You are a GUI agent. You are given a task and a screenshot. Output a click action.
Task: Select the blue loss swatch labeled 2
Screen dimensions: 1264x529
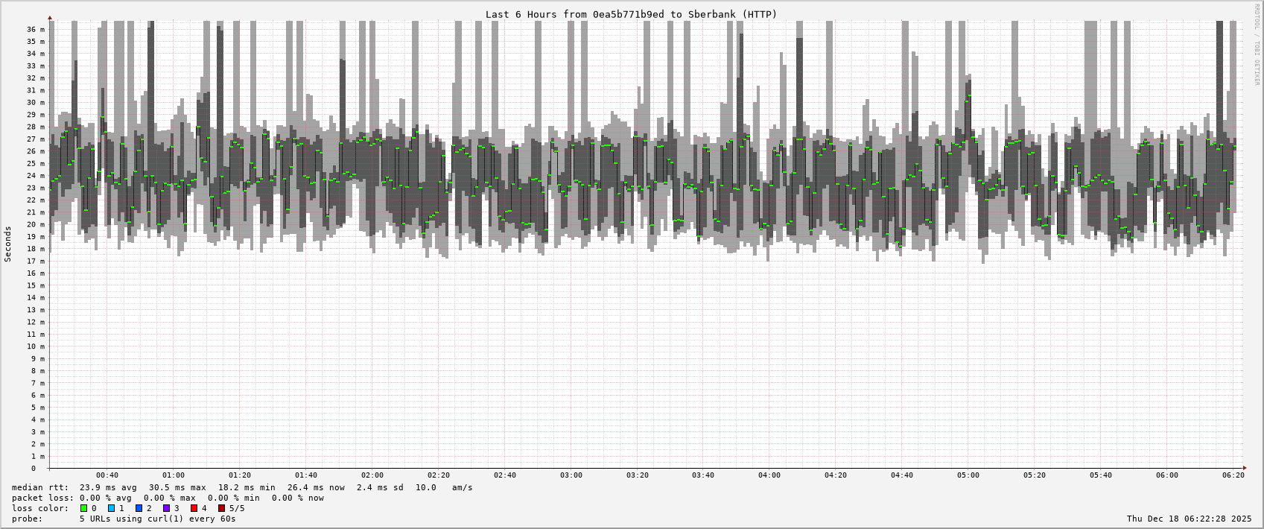139,509
